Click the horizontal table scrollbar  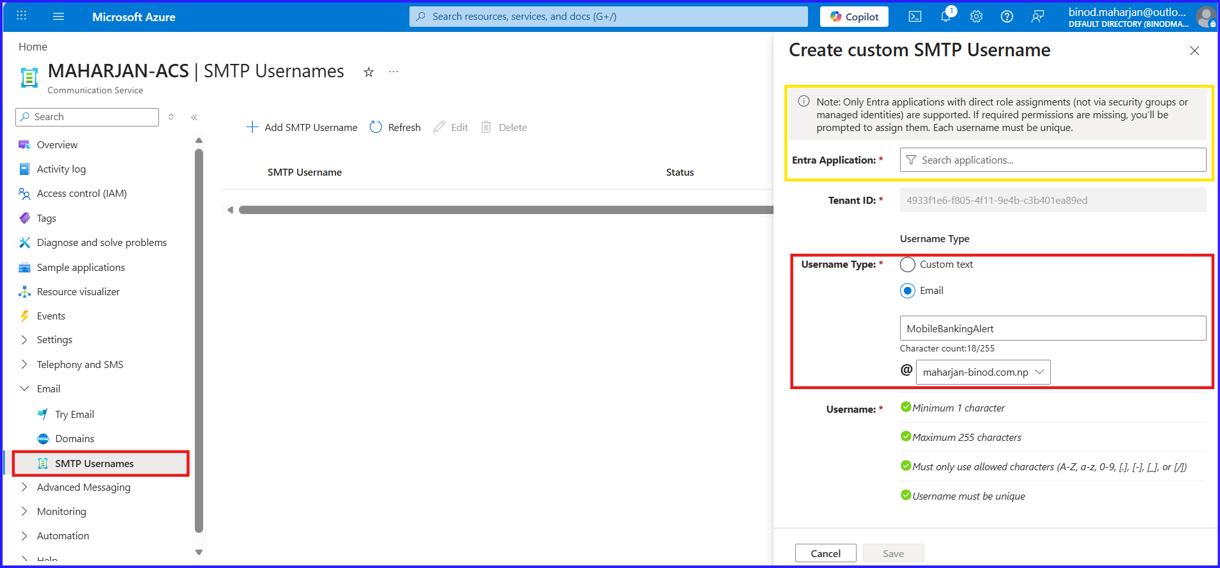click(x=506, y=210)
